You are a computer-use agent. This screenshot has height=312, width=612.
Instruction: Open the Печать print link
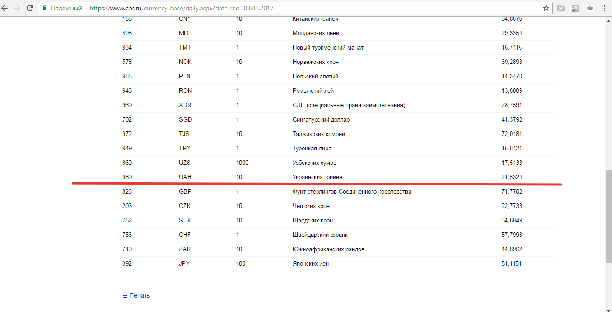coord(139,295)
